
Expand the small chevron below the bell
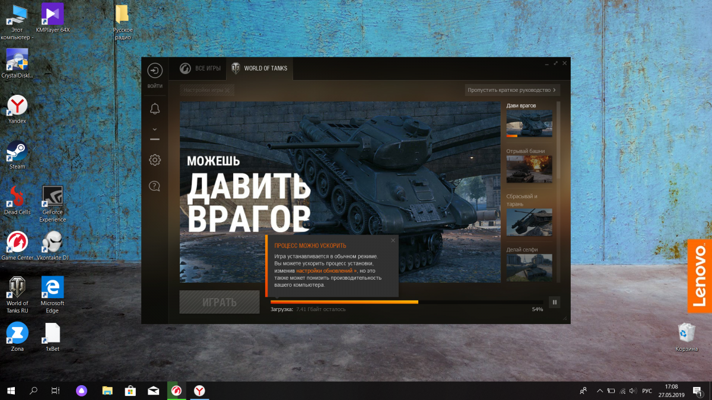pos(154,129)
